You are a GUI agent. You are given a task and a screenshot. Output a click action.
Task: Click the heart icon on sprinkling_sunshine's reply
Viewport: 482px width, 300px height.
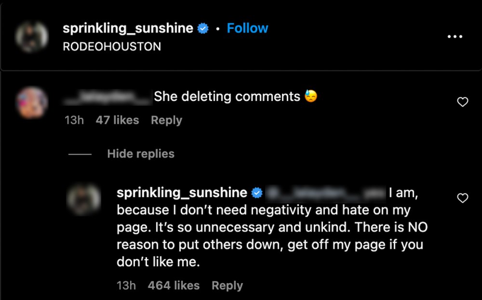click(462, 198)
